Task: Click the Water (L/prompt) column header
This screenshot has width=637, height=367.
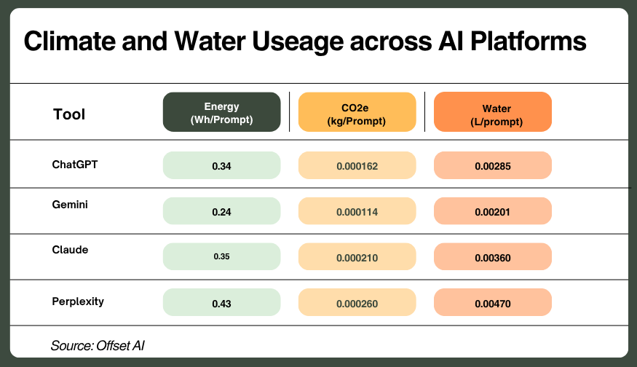Action: [493, 112]
